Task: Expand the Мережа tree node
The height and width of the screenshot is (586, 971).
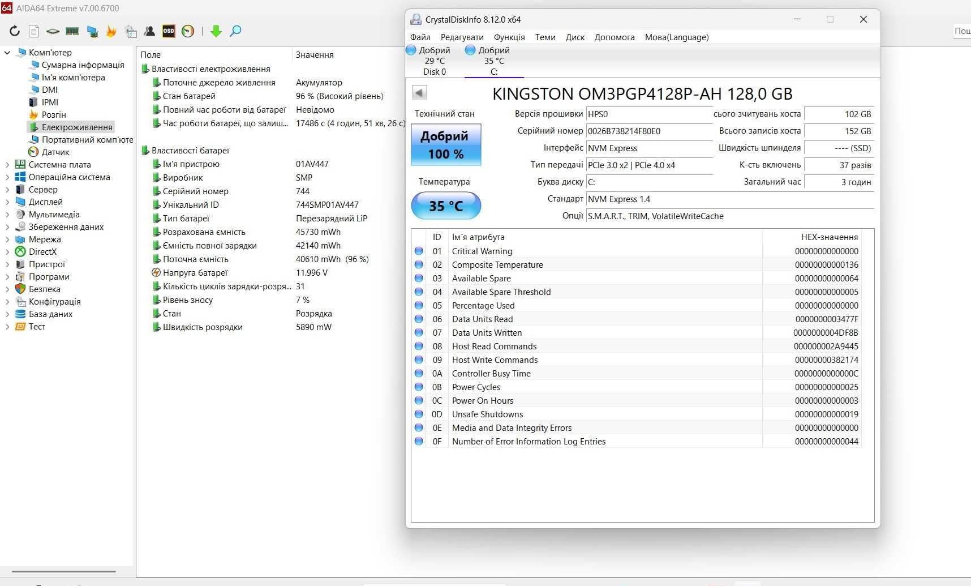Action: [7, 239]
